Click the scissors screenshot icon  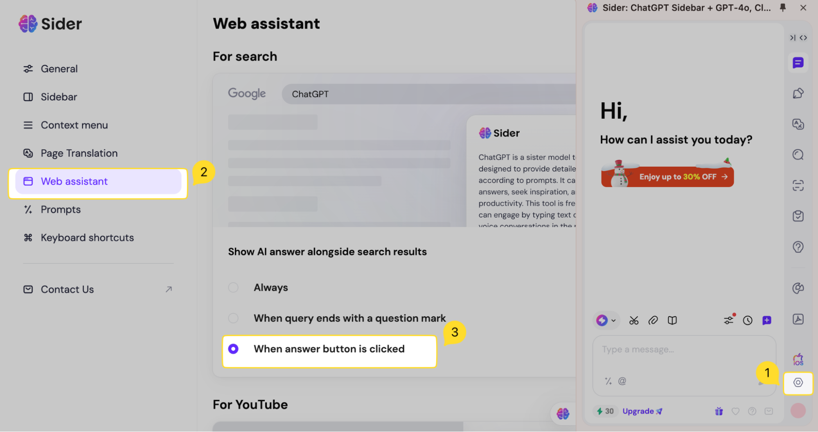point(634,320)
